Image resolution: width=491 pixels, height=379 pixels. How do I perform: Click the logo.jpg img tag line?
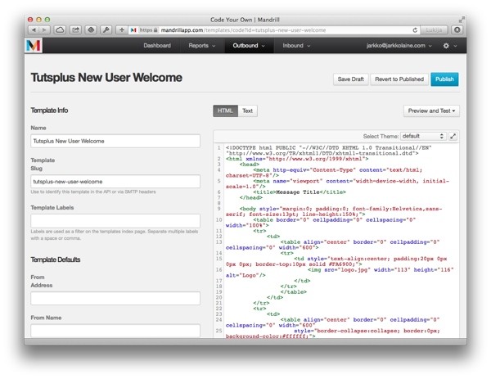pos(340,273)
